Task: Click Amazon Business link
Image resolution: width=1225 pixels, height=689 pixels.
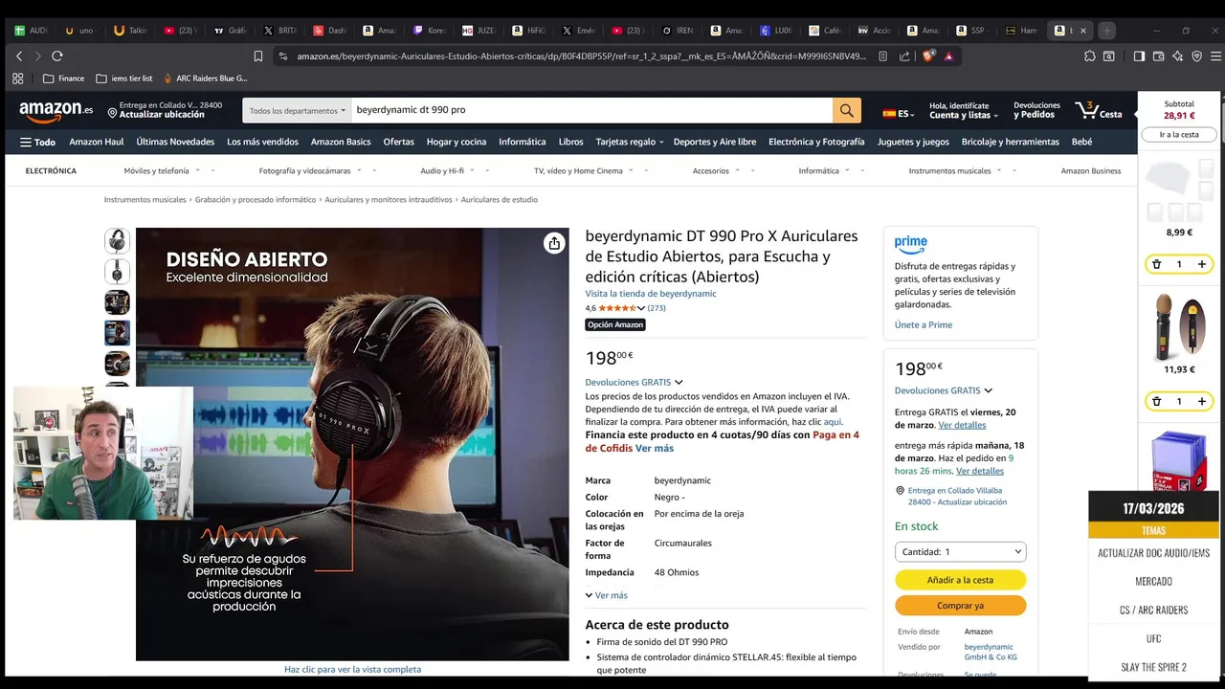Action: (1091, 170)
